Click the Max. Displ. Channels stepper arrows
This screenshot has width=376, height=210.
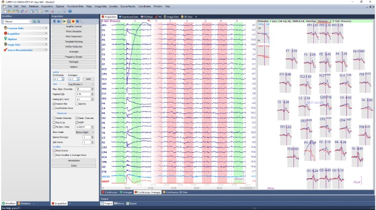(x=92, y=89)
